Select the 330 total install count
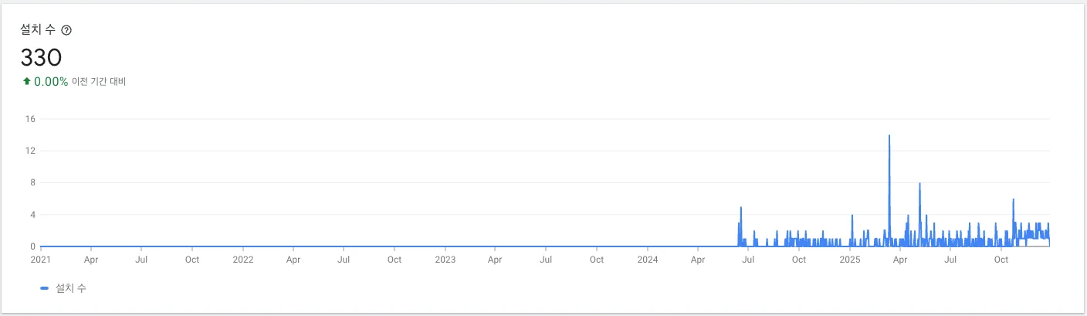The width and height of the screenshot is (1087, 316). [x=41, y=57]
